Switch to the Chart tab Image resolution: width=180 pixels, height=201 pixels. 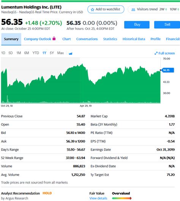pyautogui.click(x=66, y=39)
